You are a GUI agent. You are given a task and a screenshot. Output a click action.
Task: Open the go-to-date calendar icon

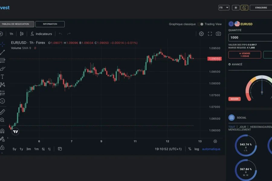(x=60, y=149)
